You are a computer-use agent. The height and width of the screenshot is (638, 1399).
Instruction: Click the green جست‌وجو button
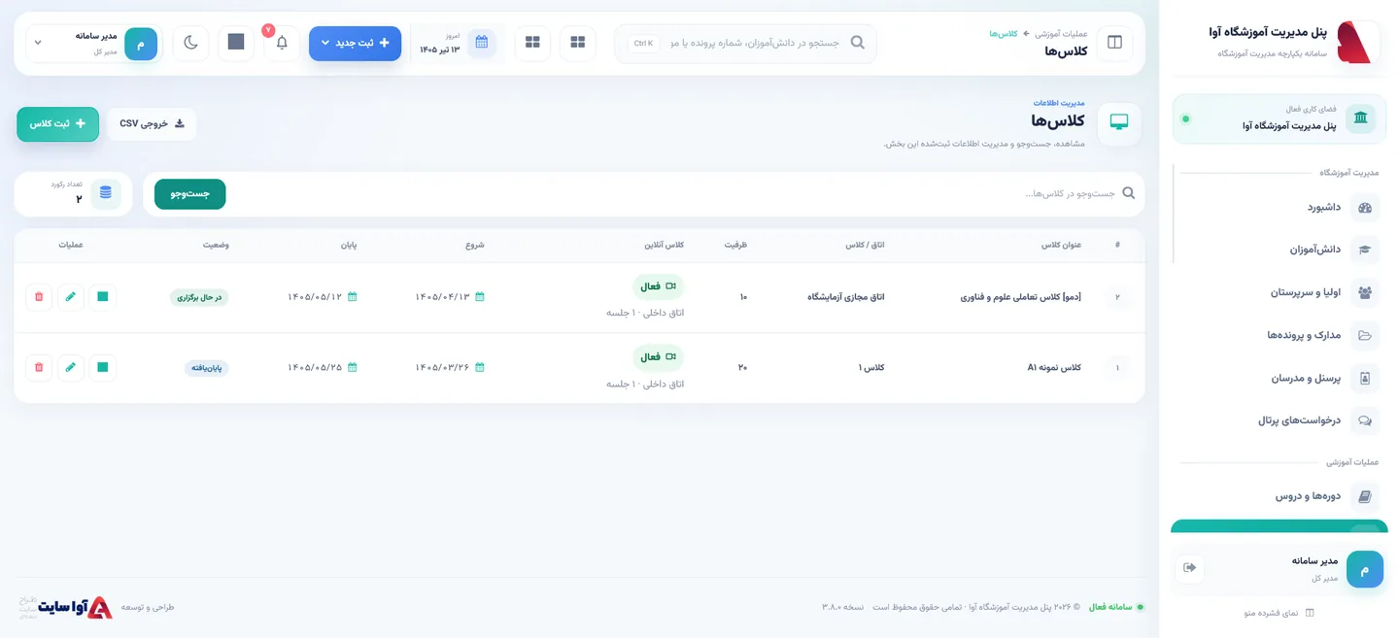click(x=190, y=193)
